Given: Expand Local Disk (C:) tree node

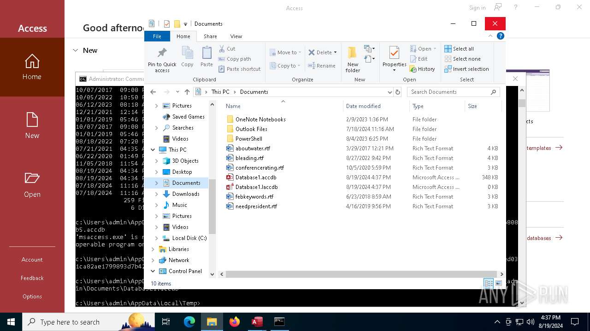Looking at the screenshot, I should (x=156, y=238).
